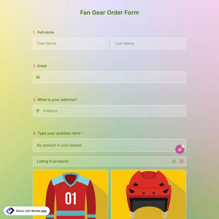Switch products to grid view icon
The width and height of the screenshot is (219, 219).
182,161
